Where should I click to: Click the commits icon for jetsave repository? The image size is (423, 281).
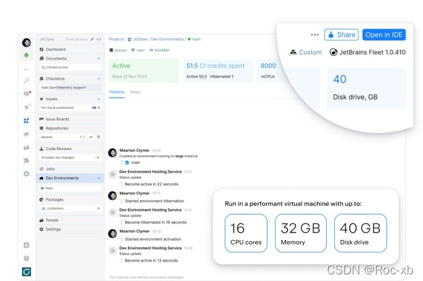click(x=91, y=137)
